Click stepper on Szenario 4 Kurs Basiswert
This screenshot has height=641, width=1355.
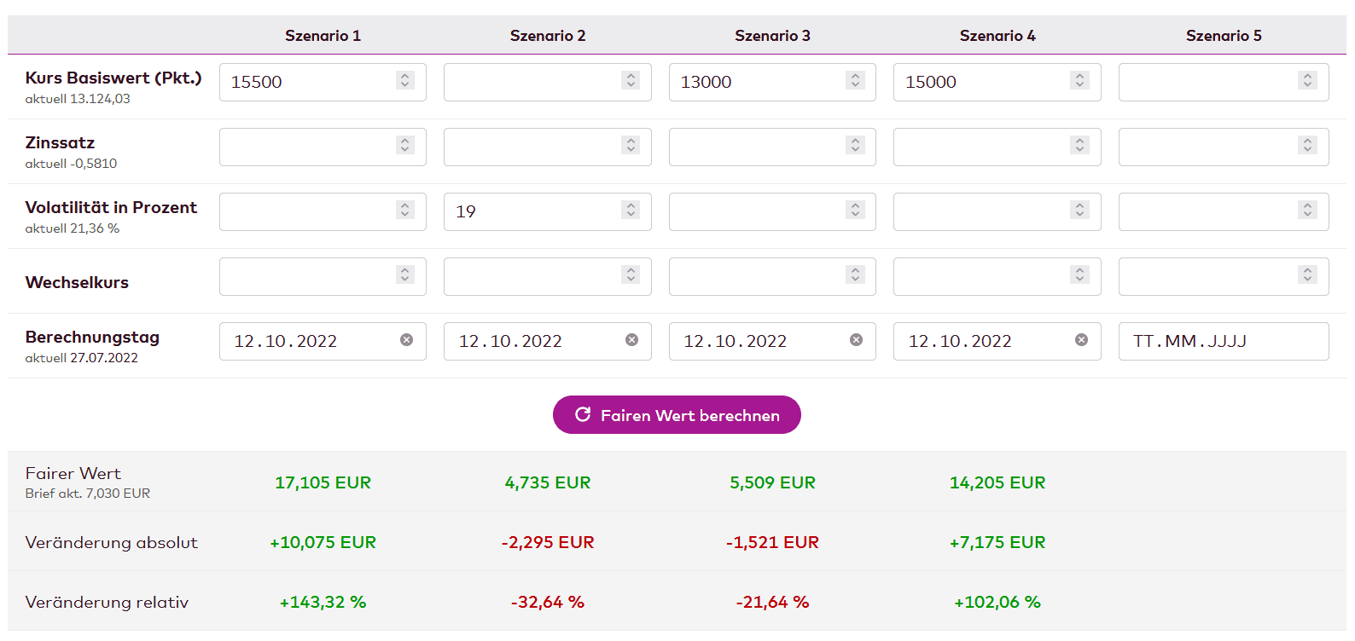[x=1079, y=80]
